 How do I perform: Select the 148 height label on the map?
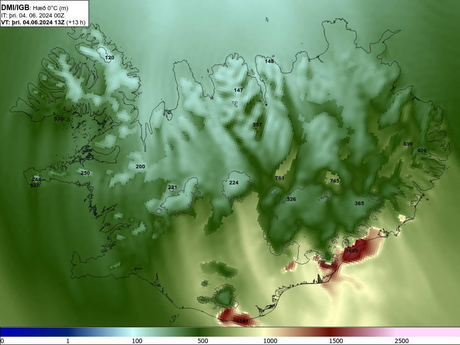click(x=269, y=61)
